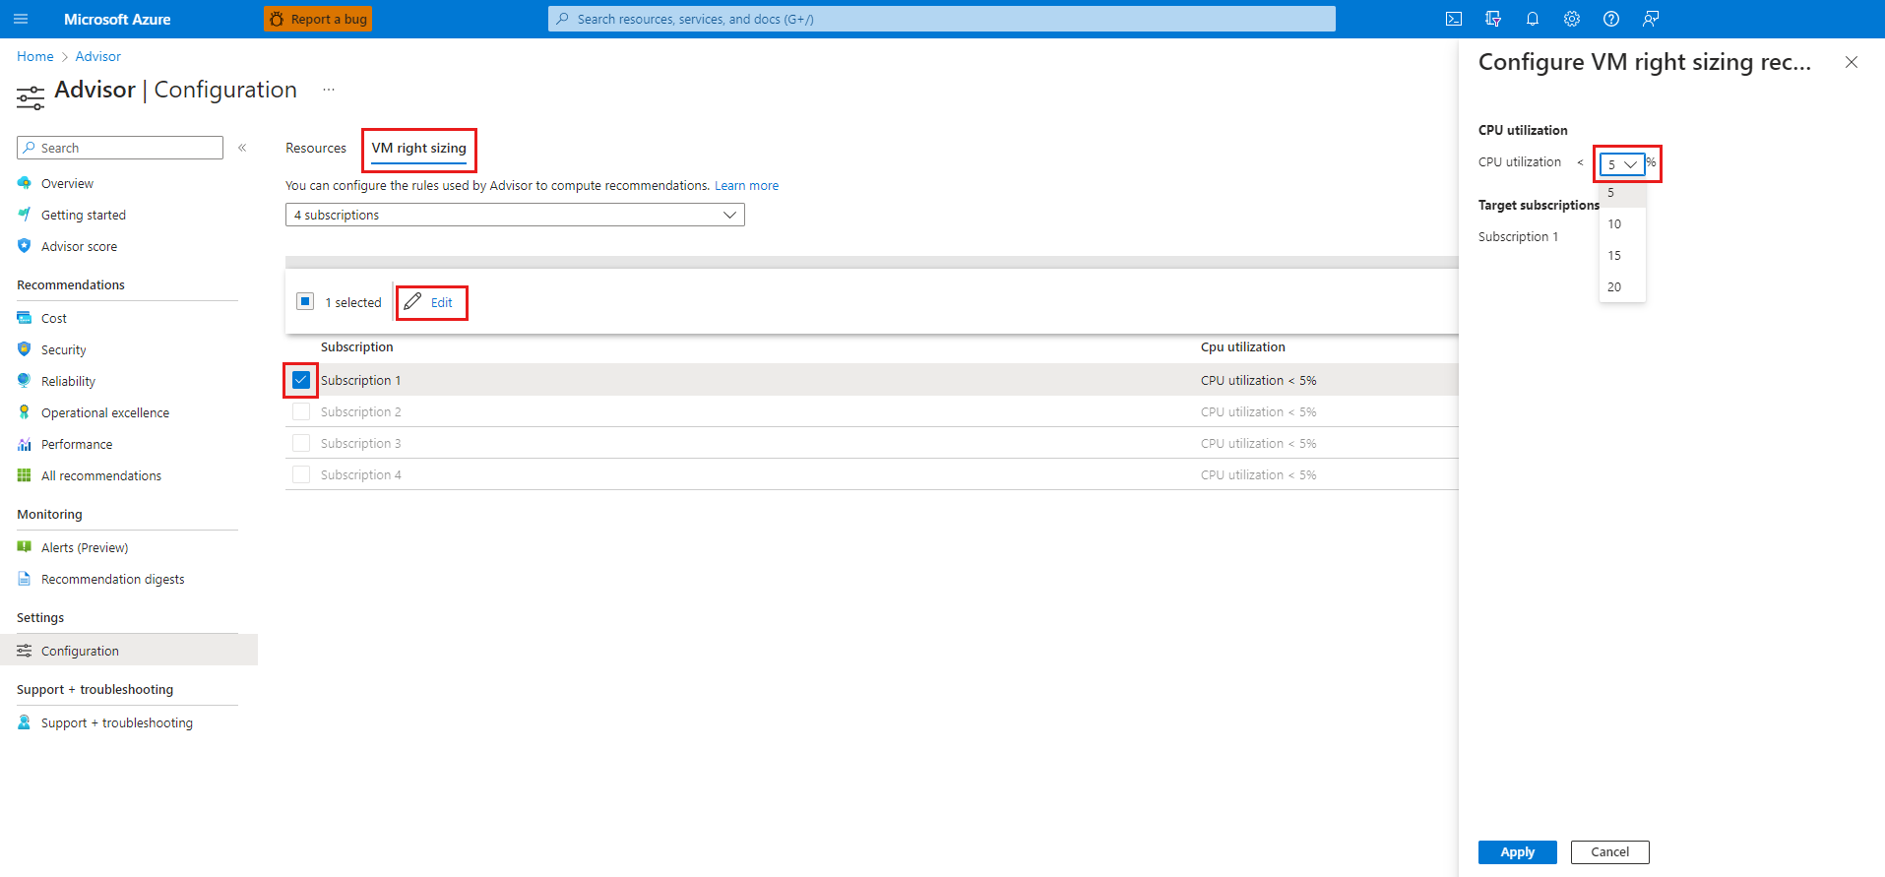Viewport: 1885px width, 877px height.
Task: Check the Subscription 3 checkbox
Action: (x=301, y=443)
